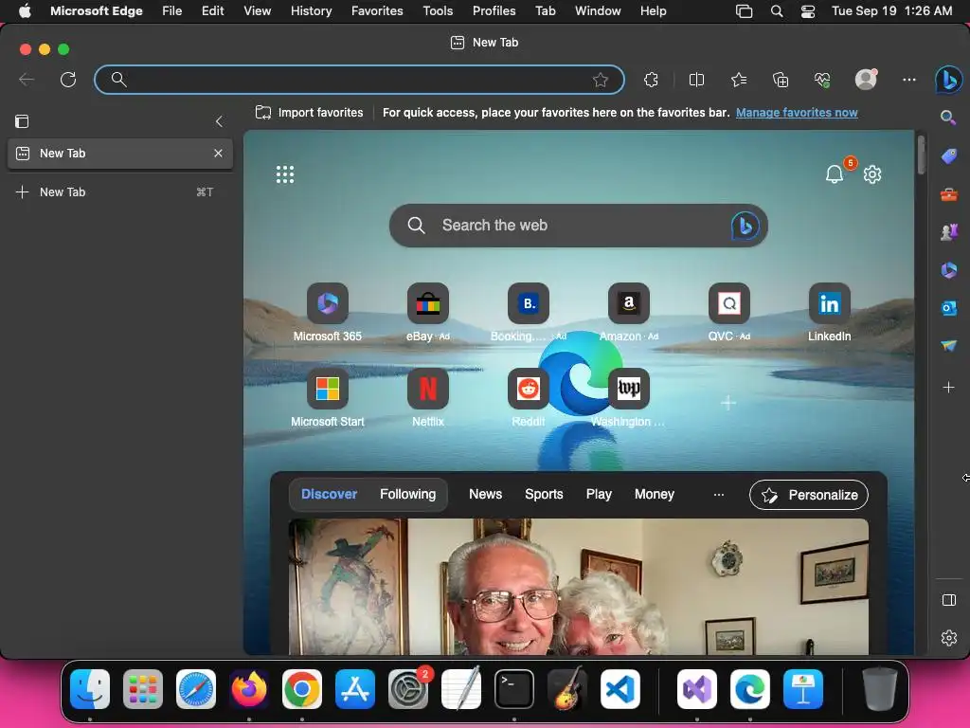
Task: Open the Sports feed tab
Action: [x=544, y=494]
